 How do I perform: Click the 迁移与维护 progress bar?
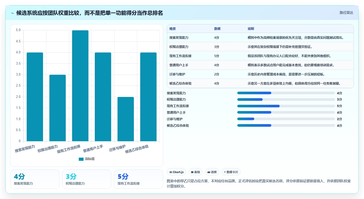[x=286, y=119]
